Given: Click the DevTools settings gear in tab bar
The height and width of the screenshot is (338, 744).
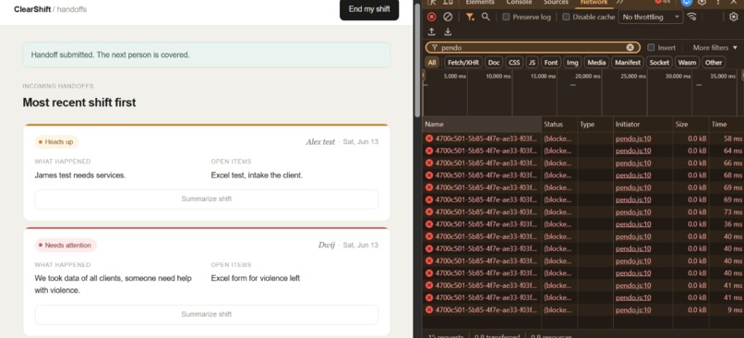Looking at the screenshot, I should [x=702, y=3].
